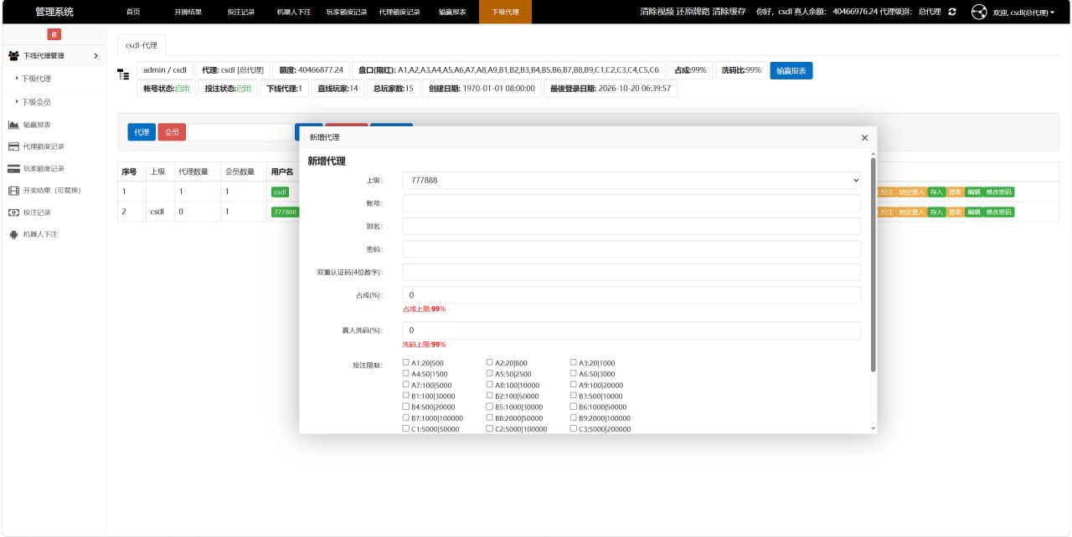
Task: Check the A2:20|800 bet limit
Action: point(490,363)
